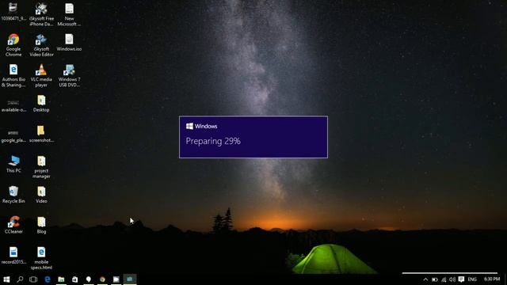Select the Blog folder on desktop
This screenshot has width=507, height=285.
(41, 225)
